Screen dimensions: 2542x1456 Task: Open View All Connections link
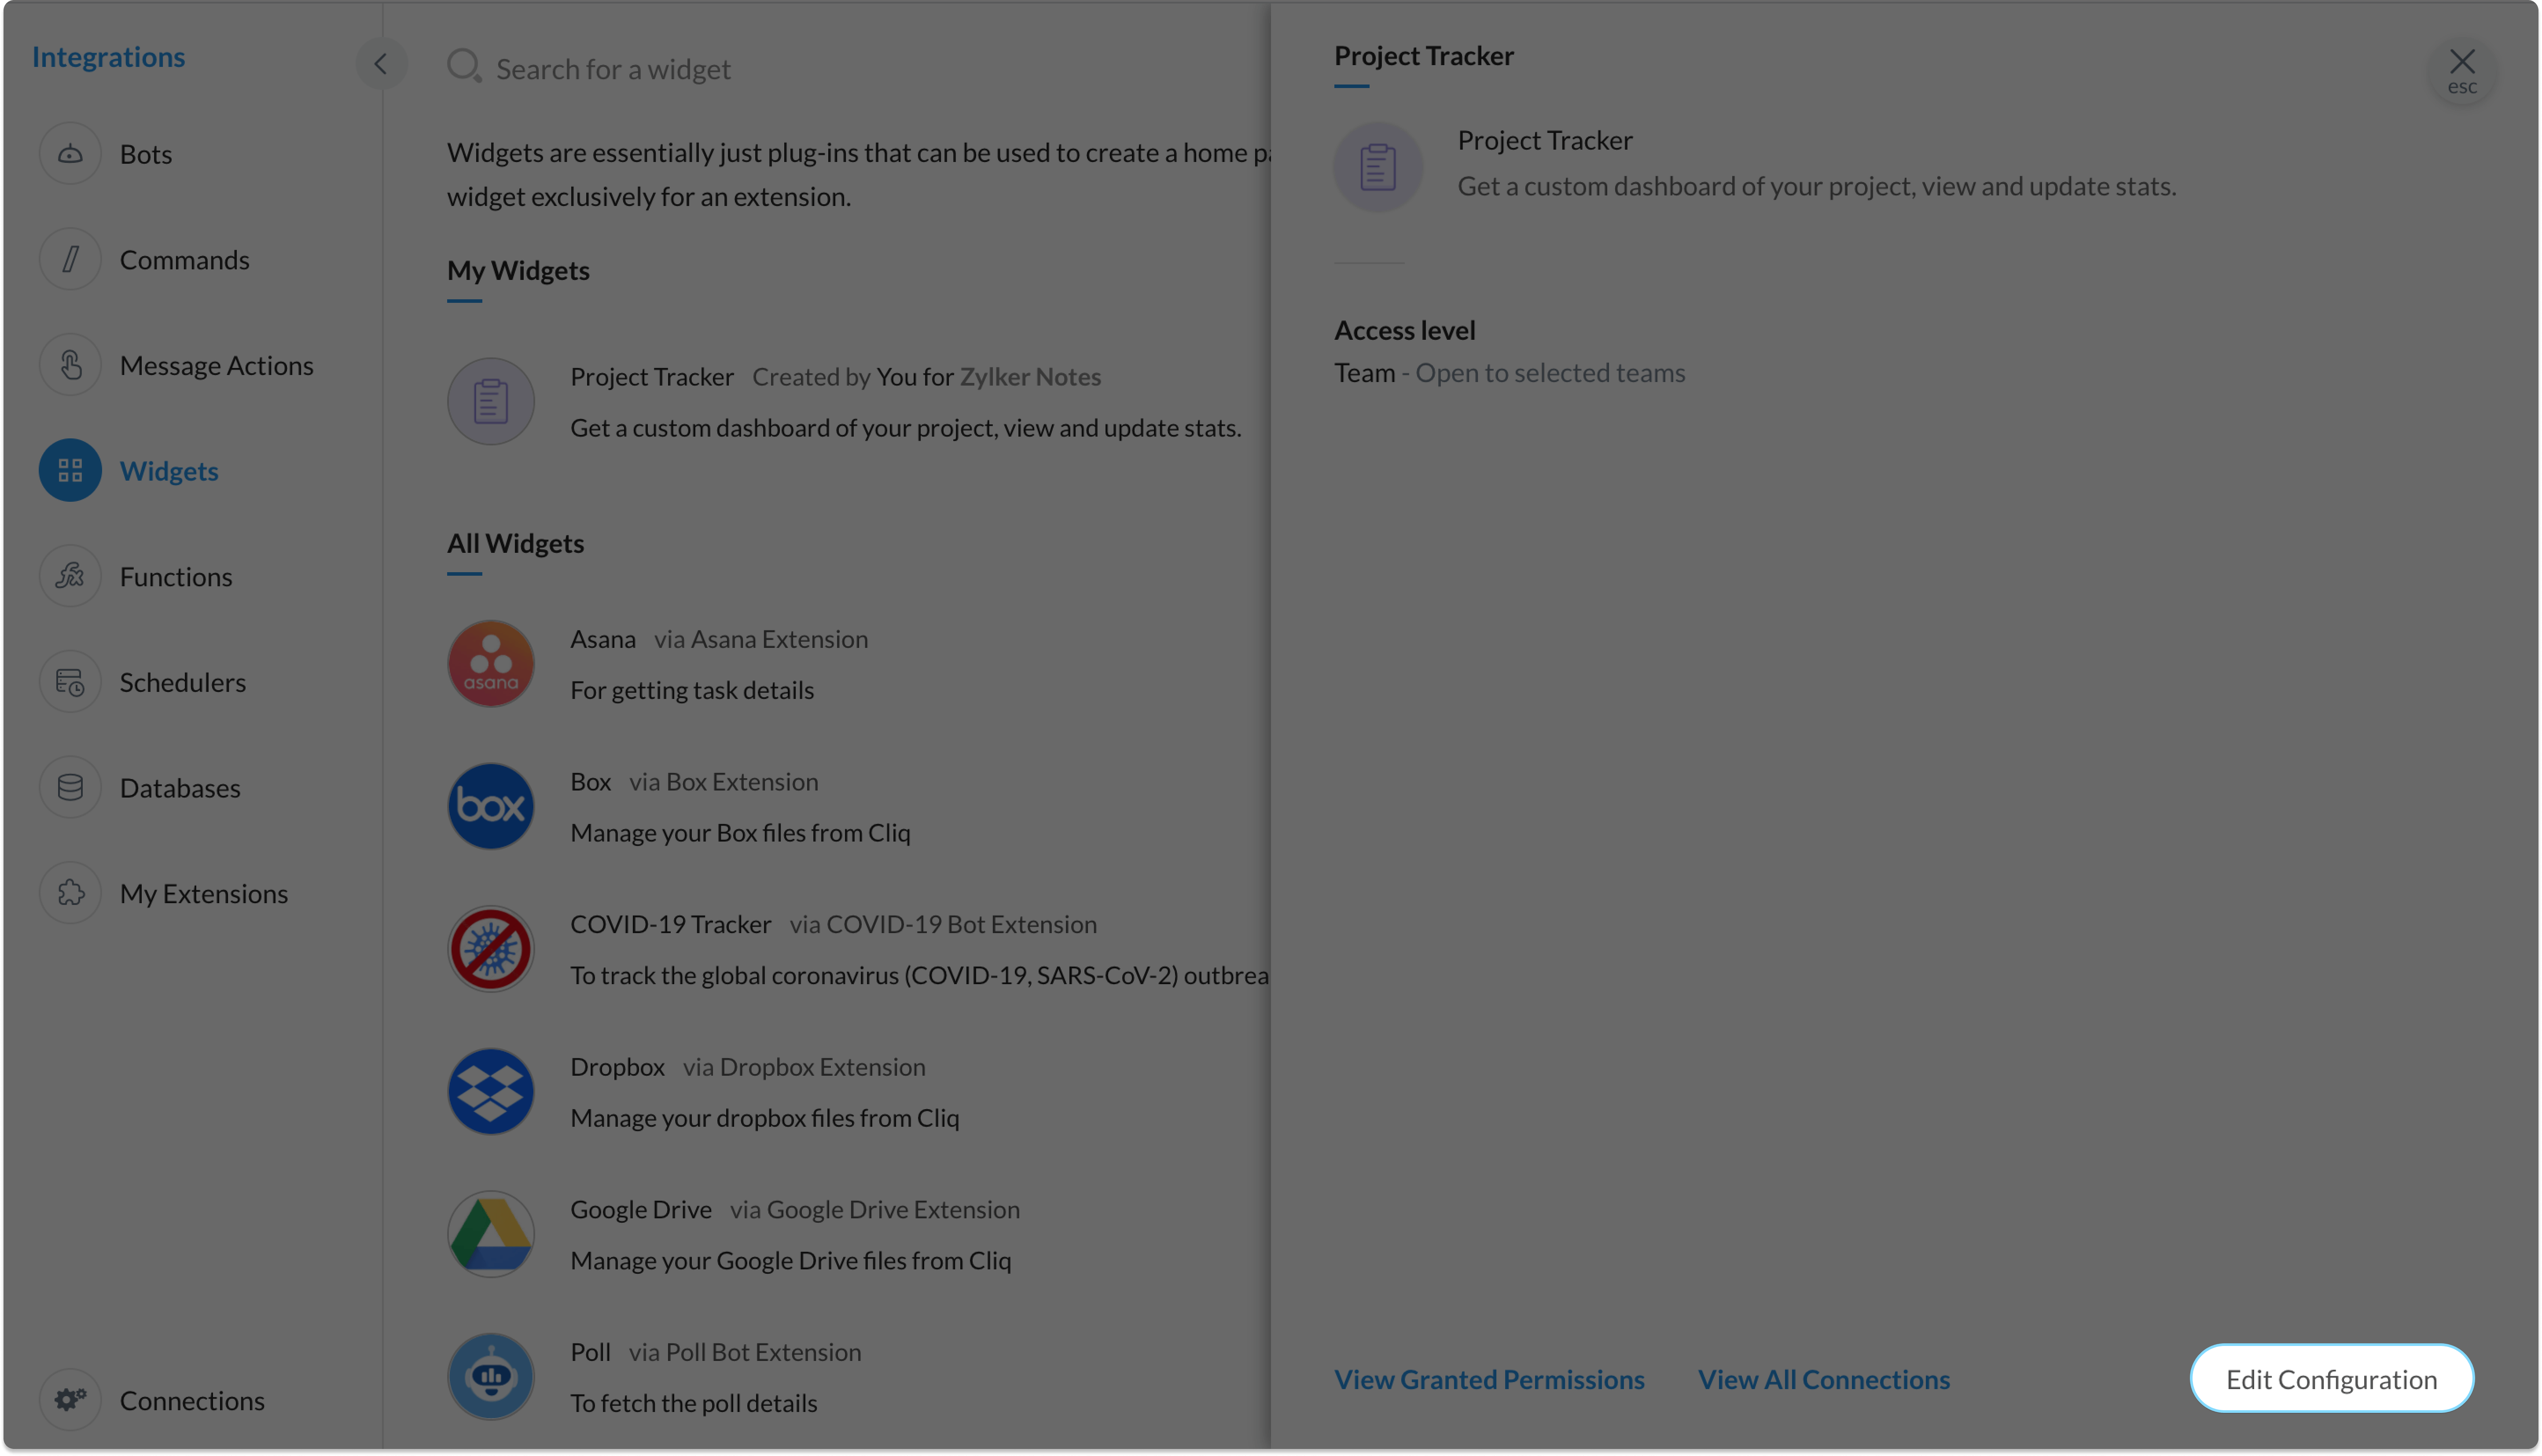click(1824, 1379)
